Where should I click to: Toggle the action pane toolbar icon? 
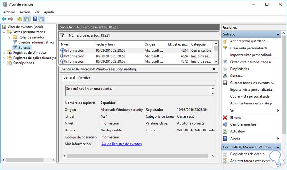tap(42, 19)
